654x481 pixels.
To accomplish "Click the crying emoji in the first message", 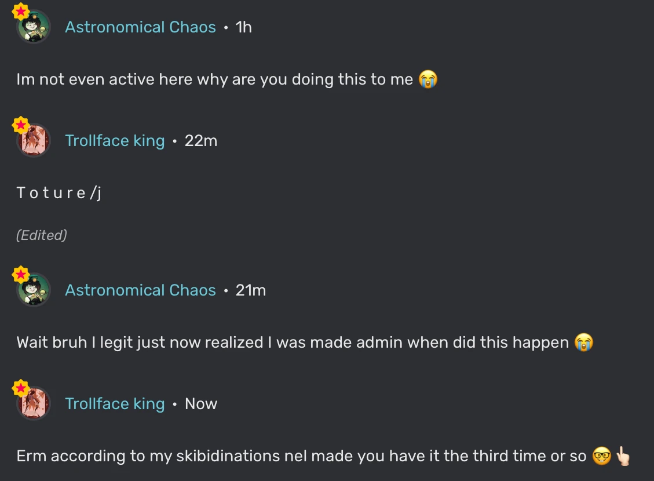I will 428,79.
